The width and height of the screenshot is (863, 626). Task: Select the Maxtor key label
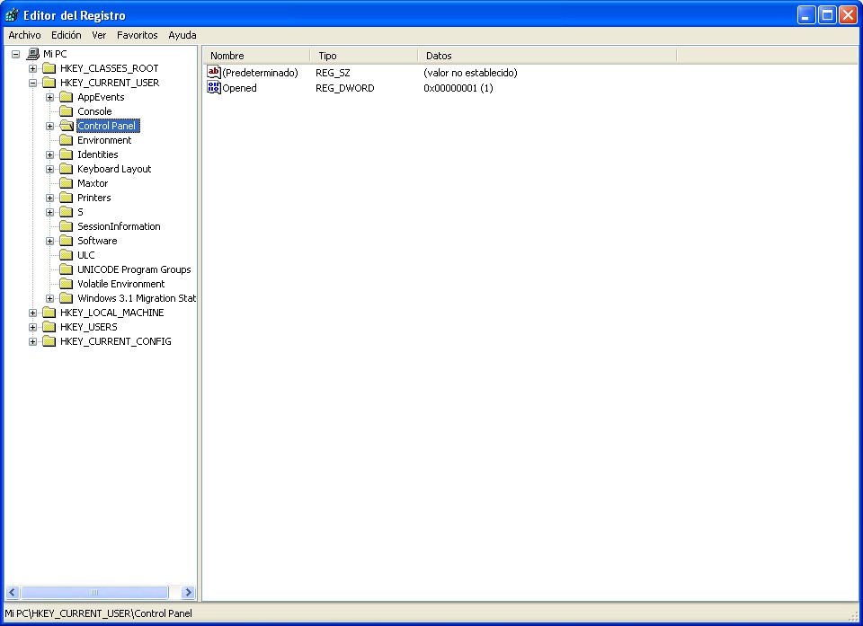(93, 183)
